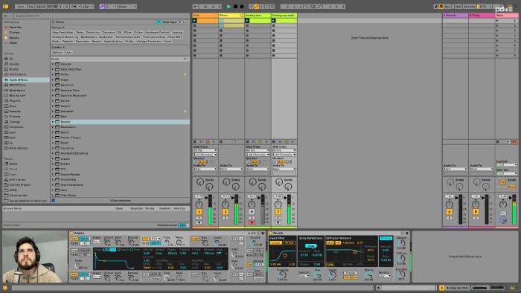Open Modulators in the Library sidebar
This screenshot has width=521, height=293.
(x=17, y=90)
